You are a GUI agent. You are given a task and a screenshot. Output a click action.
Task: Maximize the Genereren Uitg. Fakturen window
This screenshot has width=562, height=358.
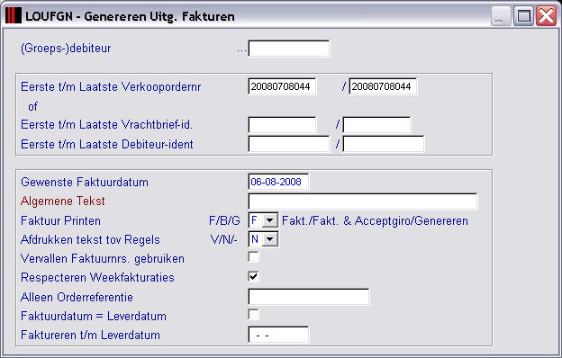[523, 16]
